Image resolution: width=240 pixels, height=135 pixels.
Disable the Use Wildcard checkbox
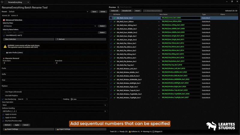coord(4,35)
